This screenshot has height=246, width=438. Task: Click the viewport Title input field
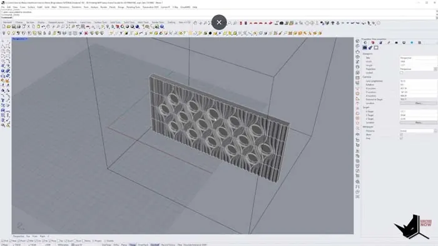tap(418, 57)
